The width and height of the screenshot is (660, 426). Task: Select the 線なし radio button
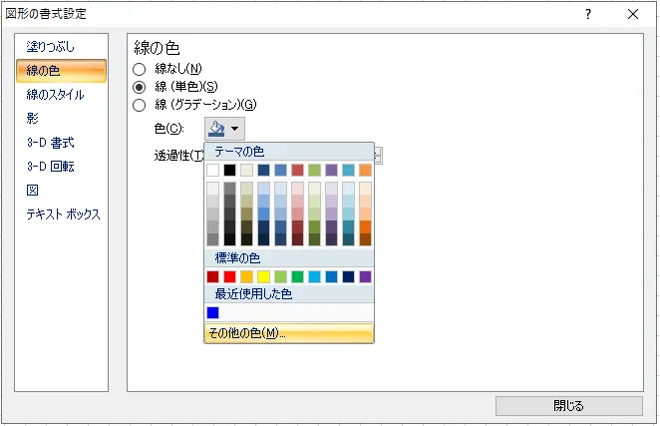click(140, 69)
